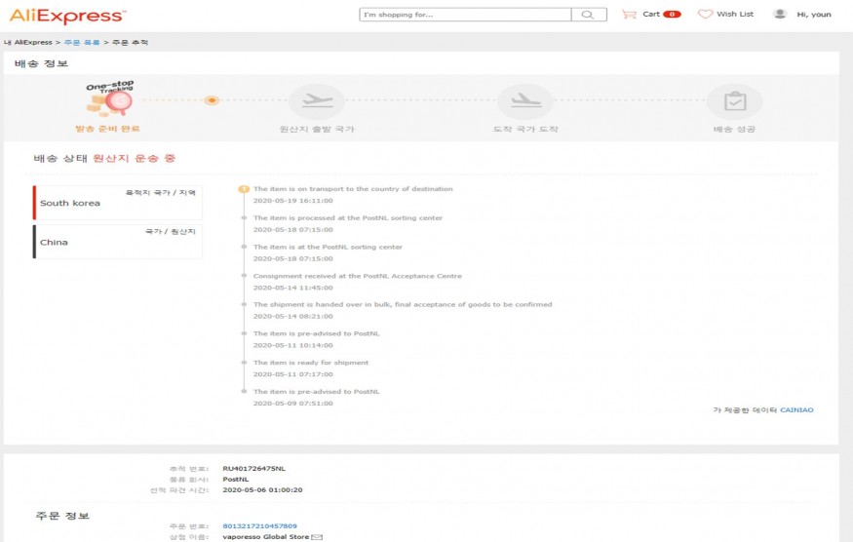
Task: Focus the "I'm shopping for..." search box
Action: tap(464, 15)
